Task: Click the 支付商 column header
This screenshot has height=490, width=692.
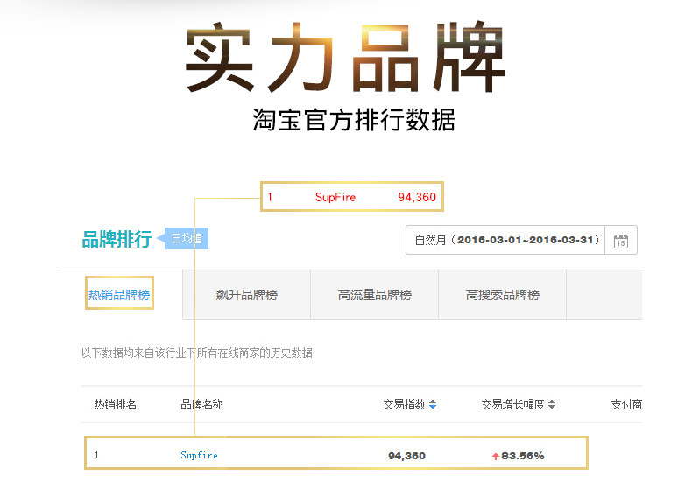Action: pos(626,404)
